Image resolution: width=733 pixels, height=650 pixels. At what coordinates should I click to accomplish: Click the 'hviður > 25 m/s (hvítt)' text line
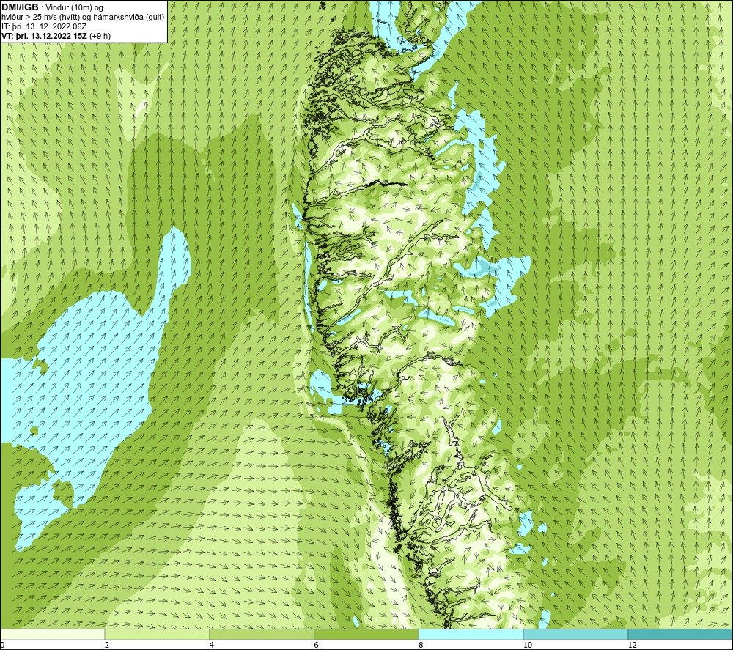pyautogui.click(x=40, y=18)
